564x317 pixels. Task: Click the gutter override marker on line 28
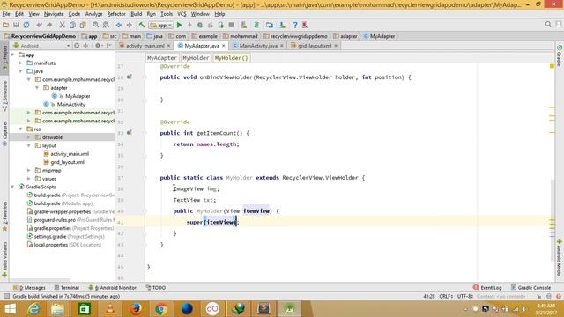point(130,77)
